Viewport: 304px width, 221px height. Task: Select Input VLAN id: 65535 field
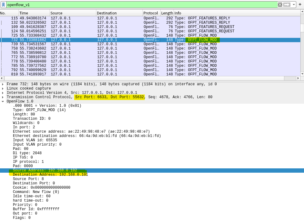click(x=35, y=140)
